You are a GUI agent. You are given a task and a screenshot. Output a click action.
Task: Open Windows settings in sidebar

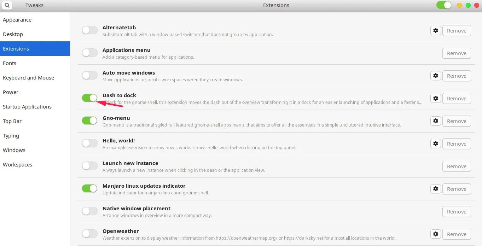tap(35, 150)
